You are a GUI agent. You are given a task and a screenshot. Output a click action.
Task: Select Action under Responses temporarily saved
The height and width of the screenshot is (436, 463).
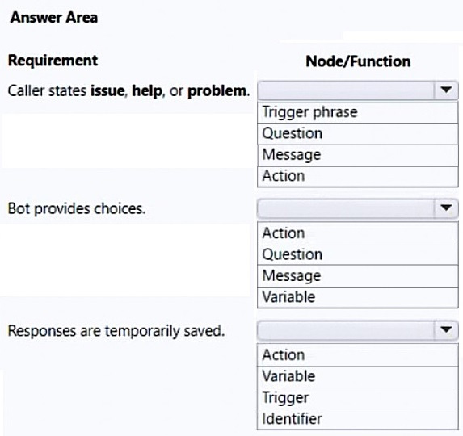[x=358, y=355]
